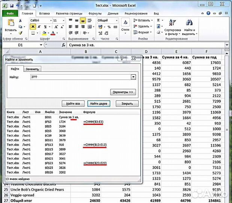Click the AutoSum sigma icon

(158, 20)
